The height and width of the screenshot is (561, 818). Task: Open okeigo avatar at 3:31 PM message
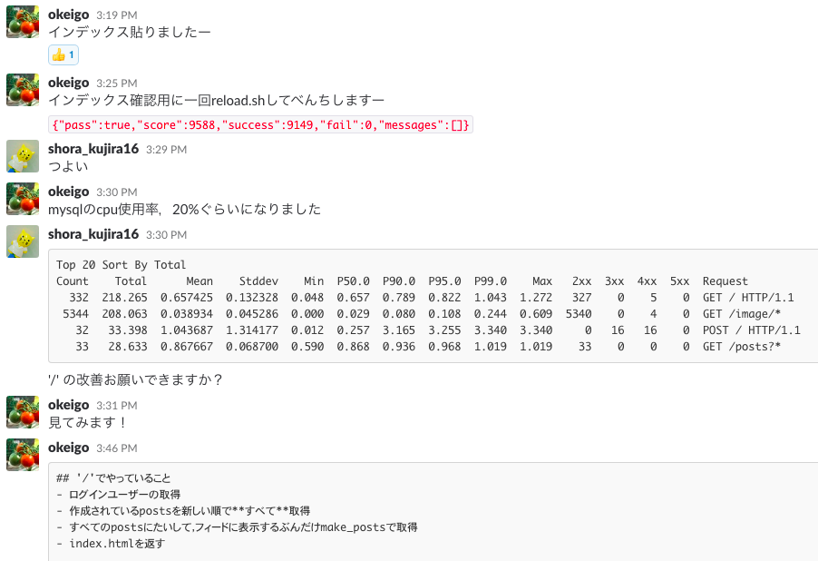[23, 412]
